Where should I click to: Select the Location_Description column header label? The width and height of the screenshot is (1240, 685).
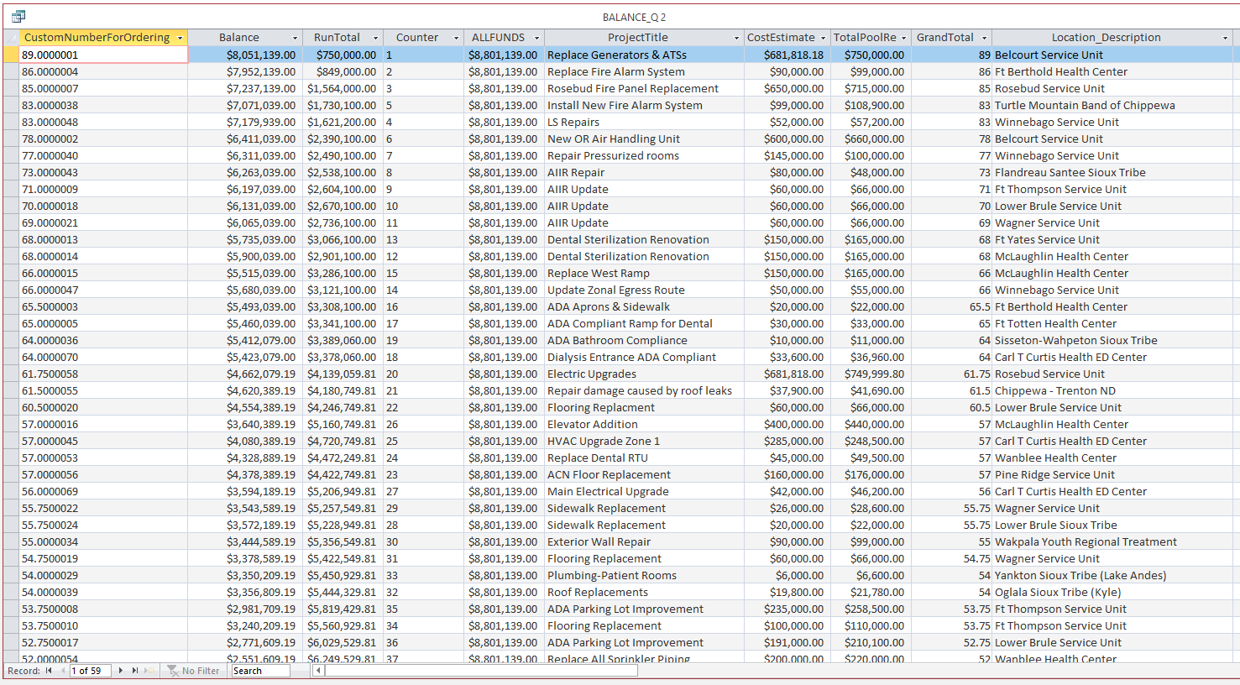(1106, 38)
